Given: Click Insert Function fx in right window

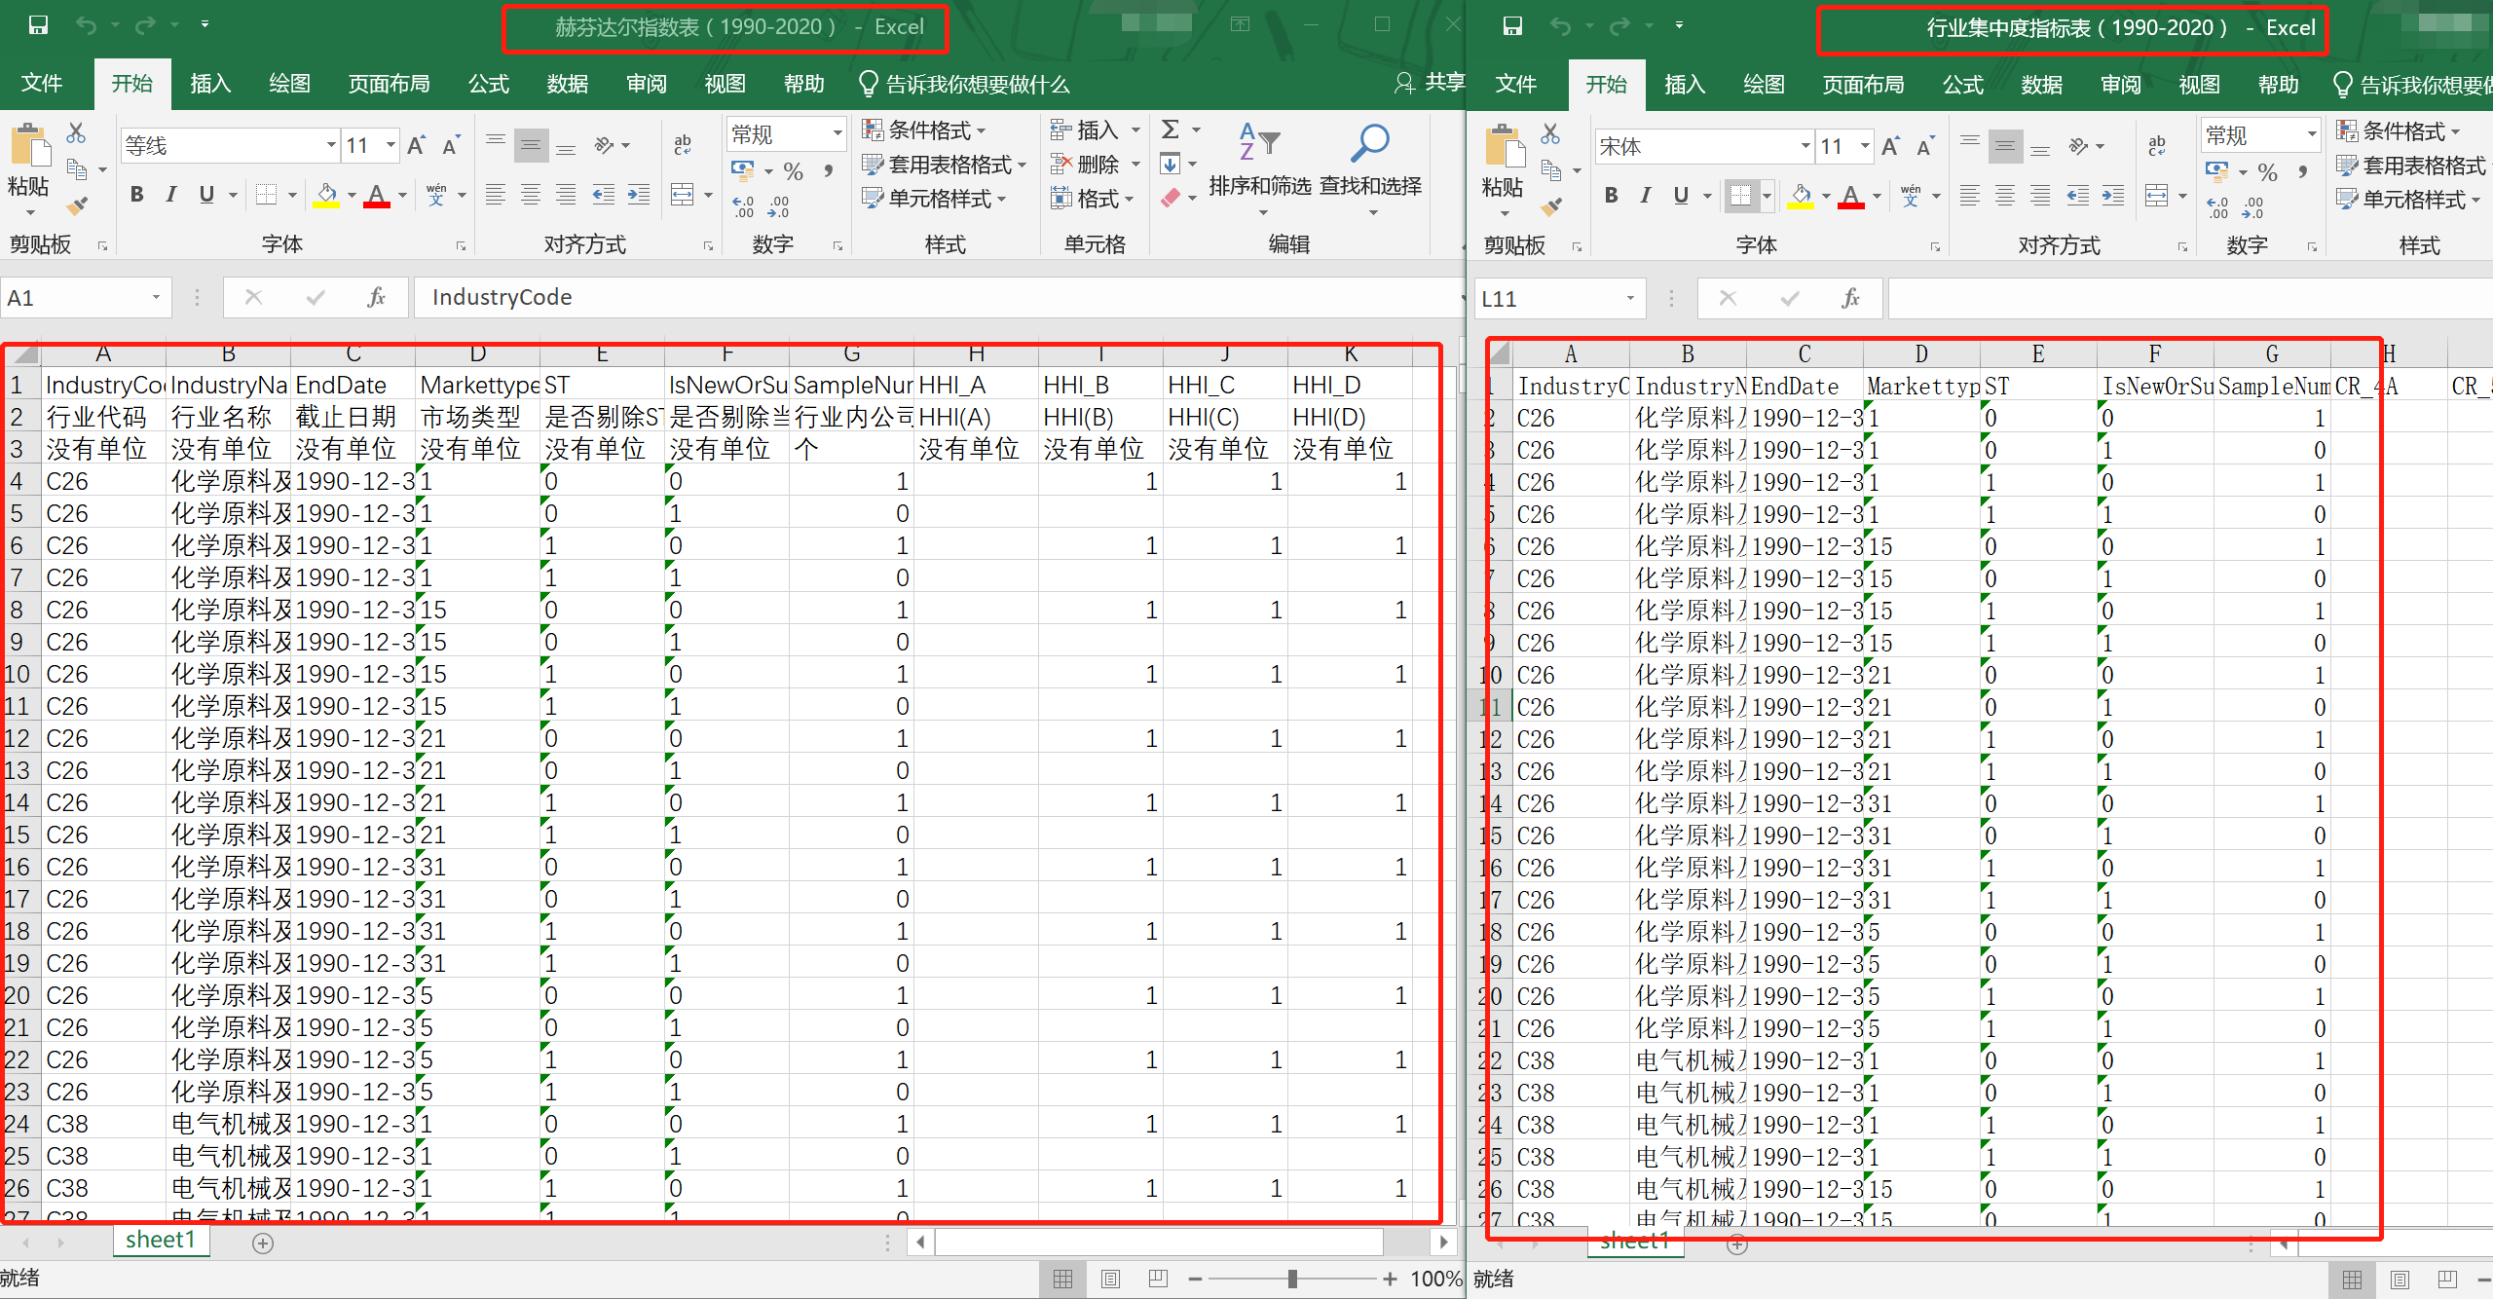Looking at the screenshot, I should 1850,298.
